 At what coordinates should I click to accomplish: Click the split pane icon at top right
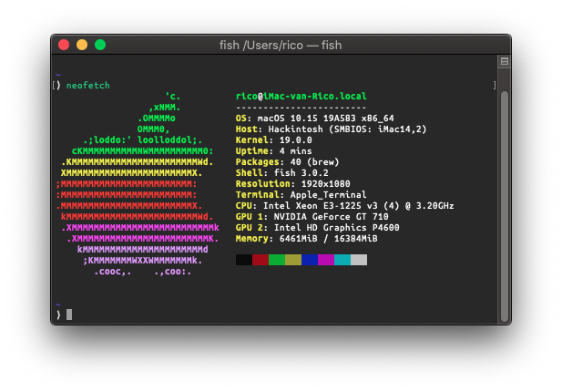coord(505,61)
